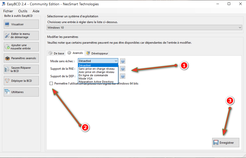Open the Utilitaires section

coord(21,92)
